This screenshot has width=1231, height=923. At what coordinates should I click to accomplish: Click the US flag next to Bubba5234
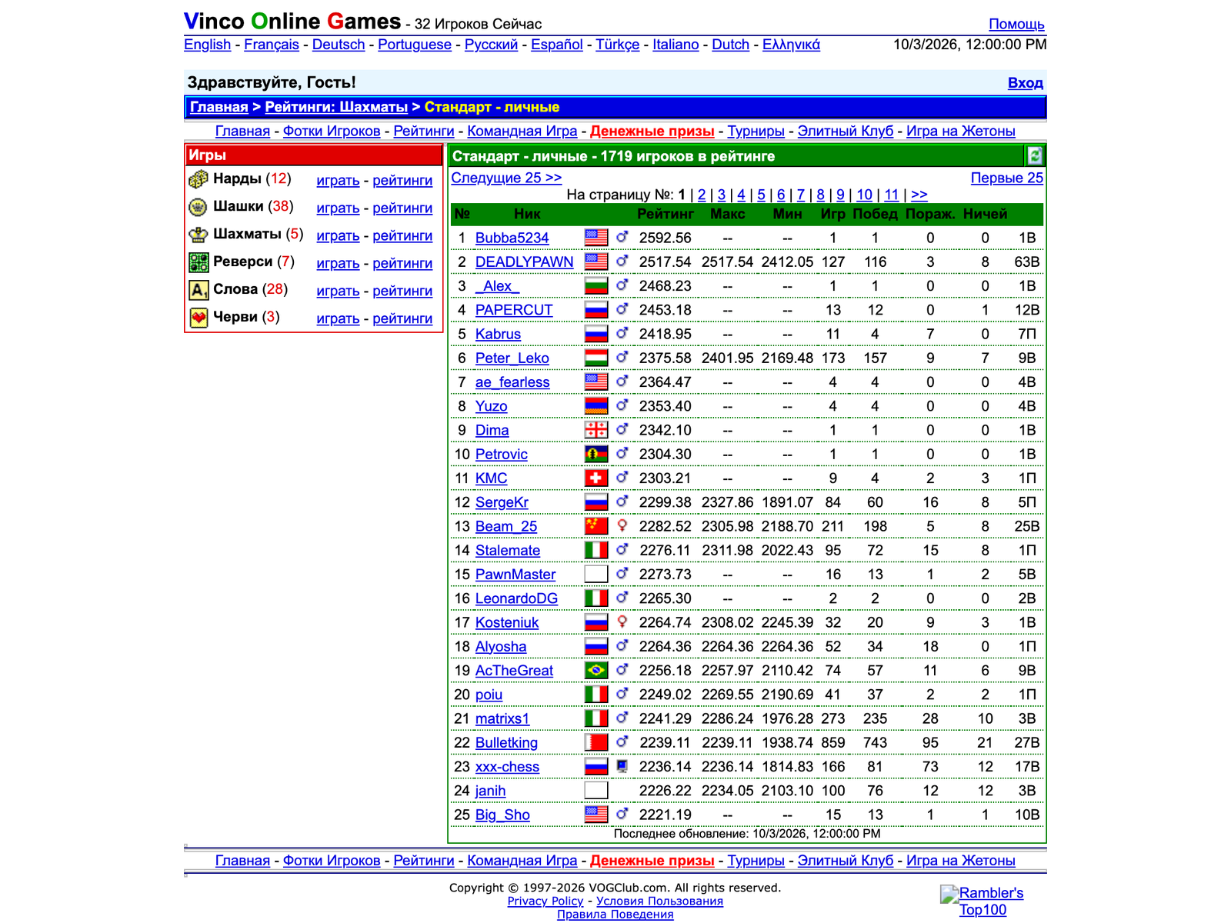596,238
